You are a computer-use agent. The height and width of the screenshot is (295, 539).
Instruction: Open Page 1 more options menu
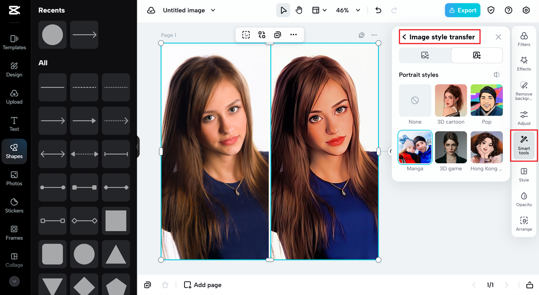pos(374,35)
